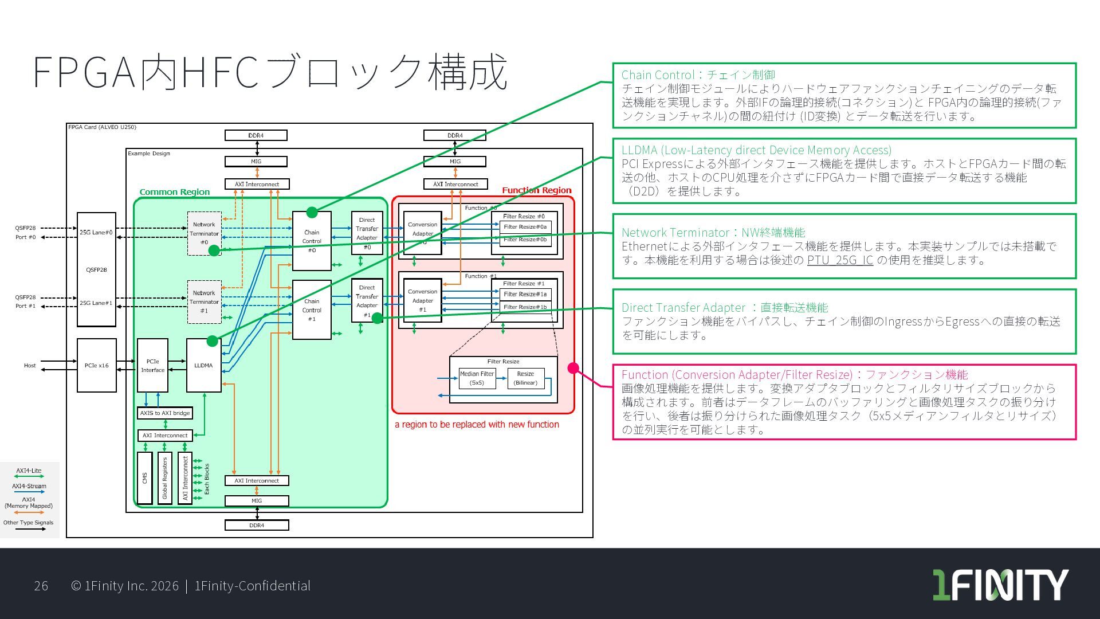Click the Median Filter (5x5) block
The image size is (1100, 619).
pyautogui.click(x=477, y=378)
